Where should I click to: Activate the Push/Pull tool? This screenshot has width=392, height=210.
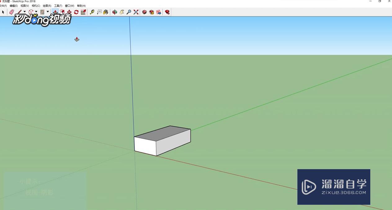(55, 12)
